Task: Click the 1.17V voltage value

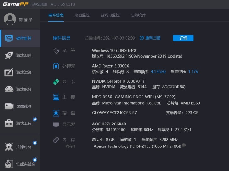Action: coord(193,72)
